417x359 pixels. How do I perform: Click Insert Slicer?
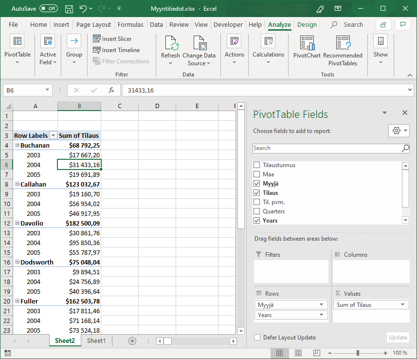tap(112, 39)
